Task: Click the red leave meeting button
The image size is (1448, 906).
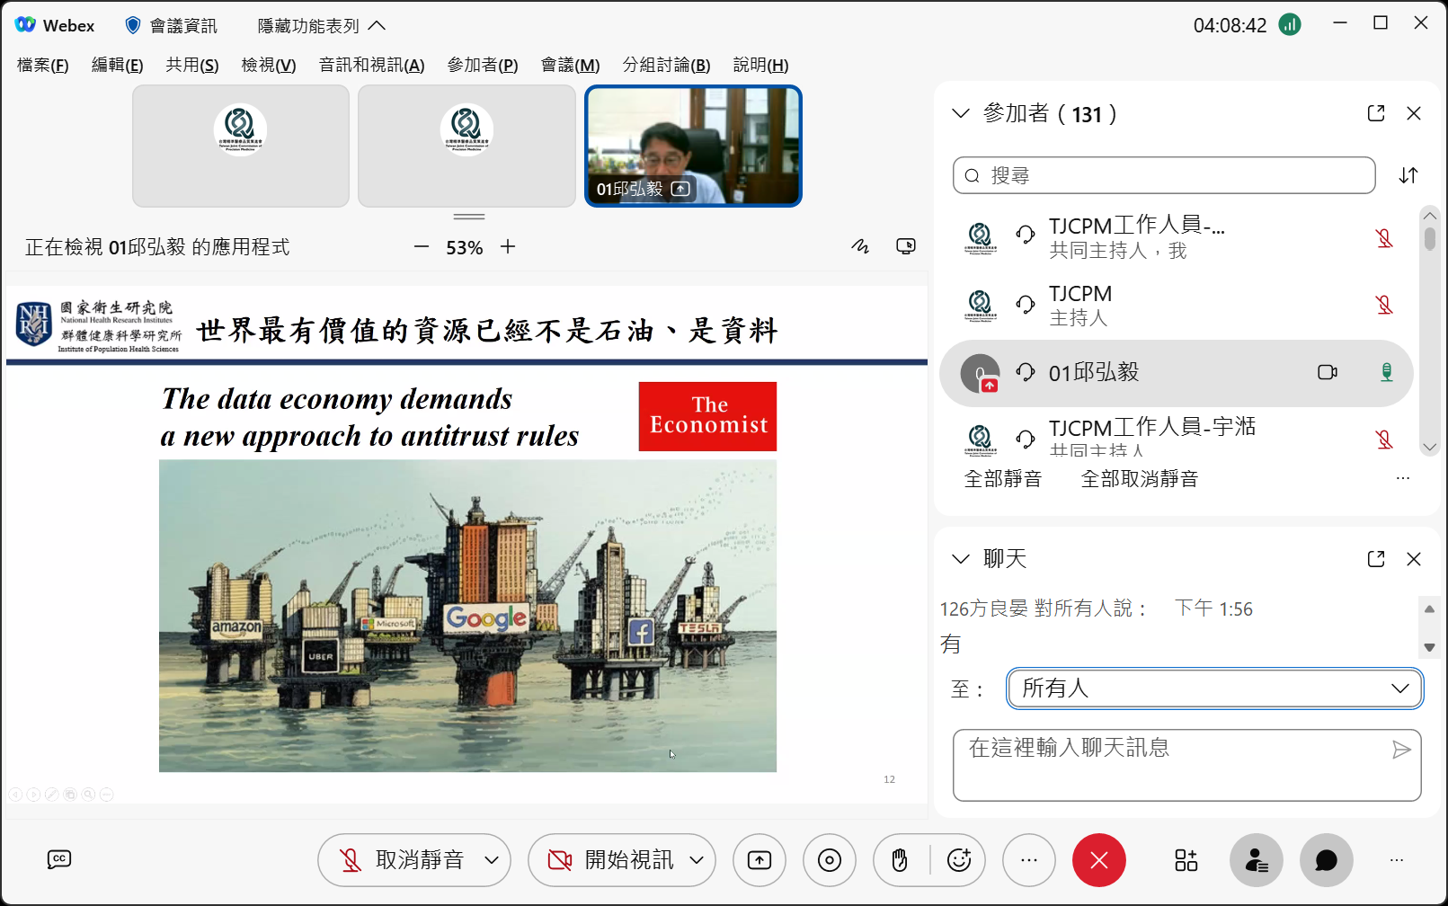Action: tap(1099, 860)
